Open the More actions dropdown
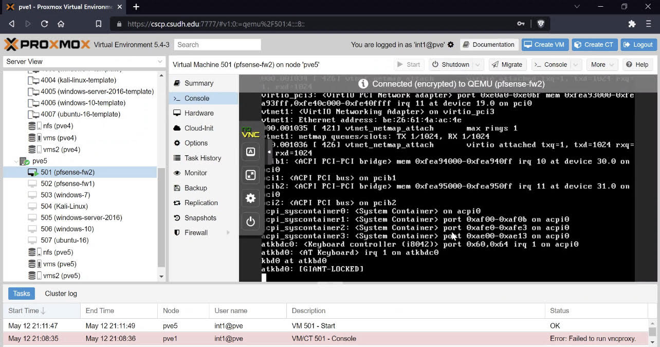660x347 pixels. tap(602, 65)
